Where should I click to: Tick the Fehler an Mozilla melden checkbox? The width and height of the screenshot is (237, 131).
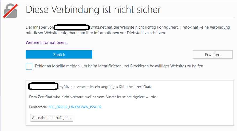pyautogui.click(x=29, y=66)
